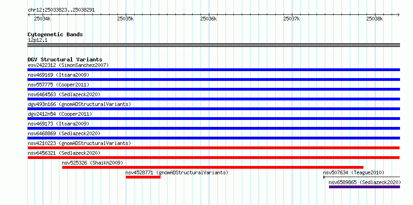Click the blue bar below dgv2412n54
Viewport: 413px width, 205px height.
213,119
